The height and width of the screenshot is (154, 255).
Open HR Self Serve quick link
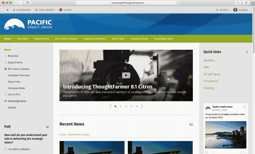[212, 74]
